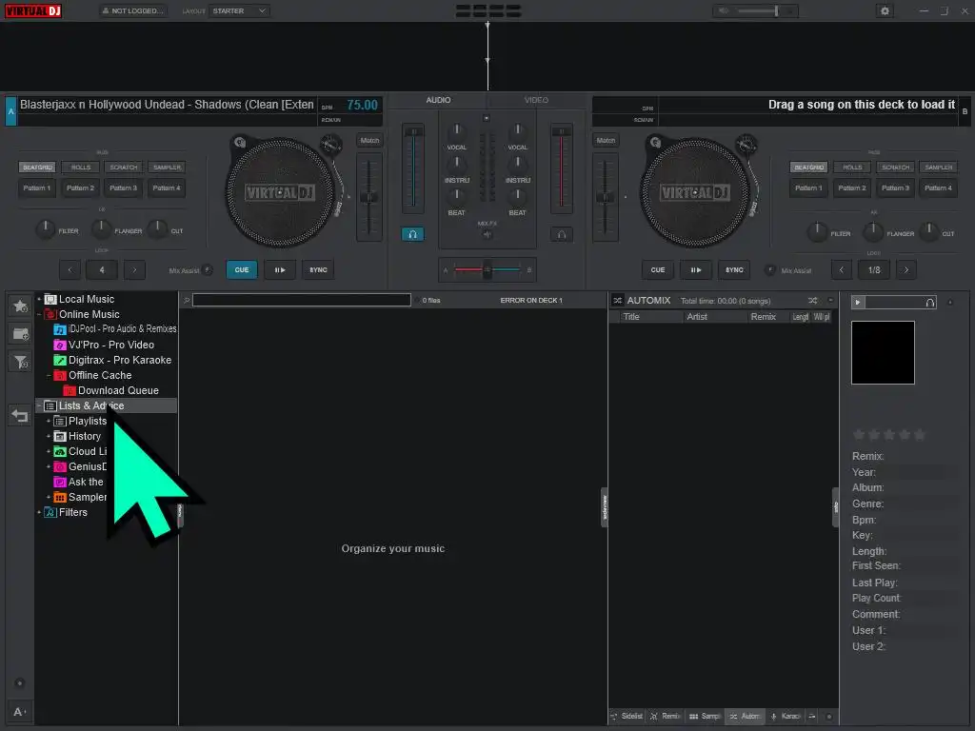The height and width of the screenshot is (731, 975).
Task: Click the add virtual folder icon
Action: point(21,334)
